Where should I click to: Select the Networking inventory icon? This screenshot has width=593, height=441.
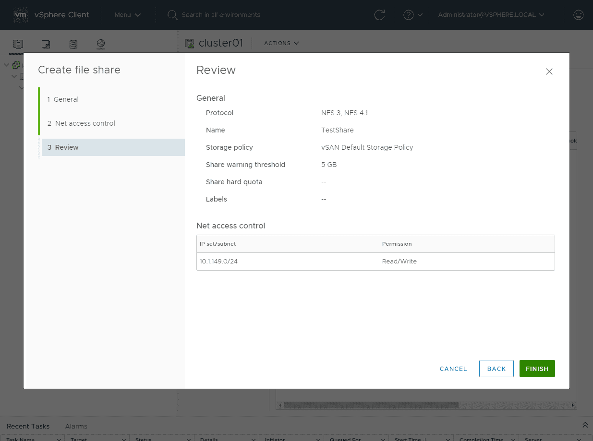(x=100, y=44)
